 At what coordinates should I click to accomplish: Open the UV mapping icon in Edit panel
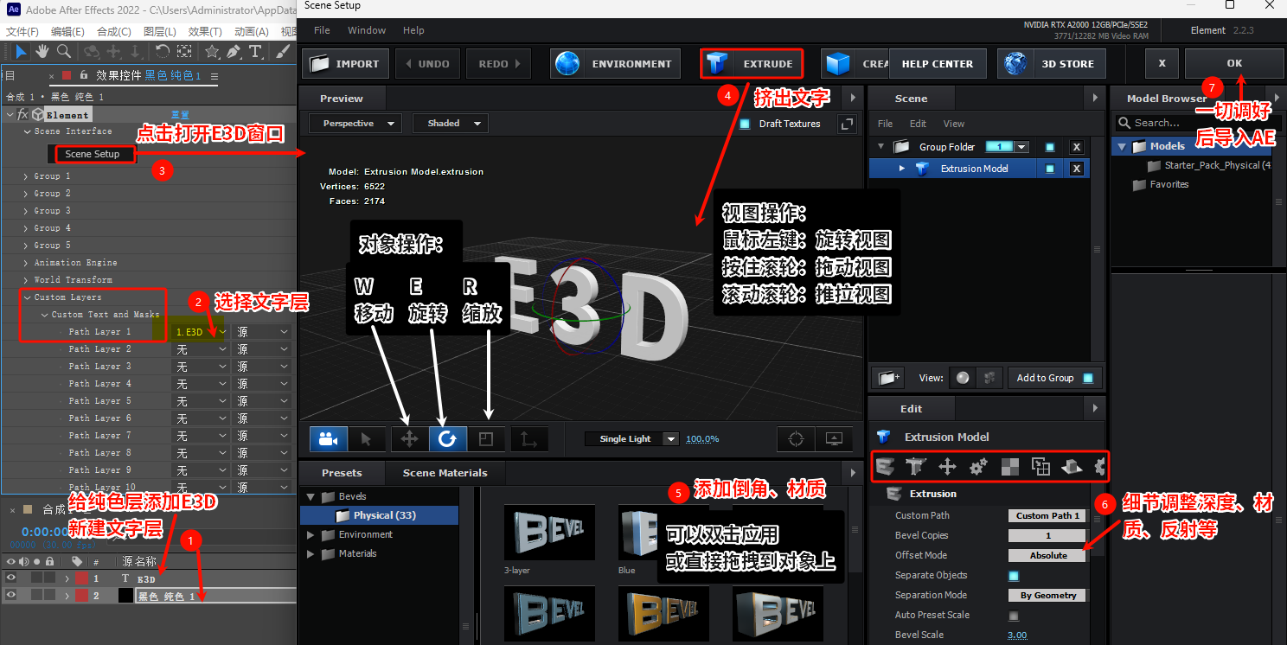(x=1040, y=467)
